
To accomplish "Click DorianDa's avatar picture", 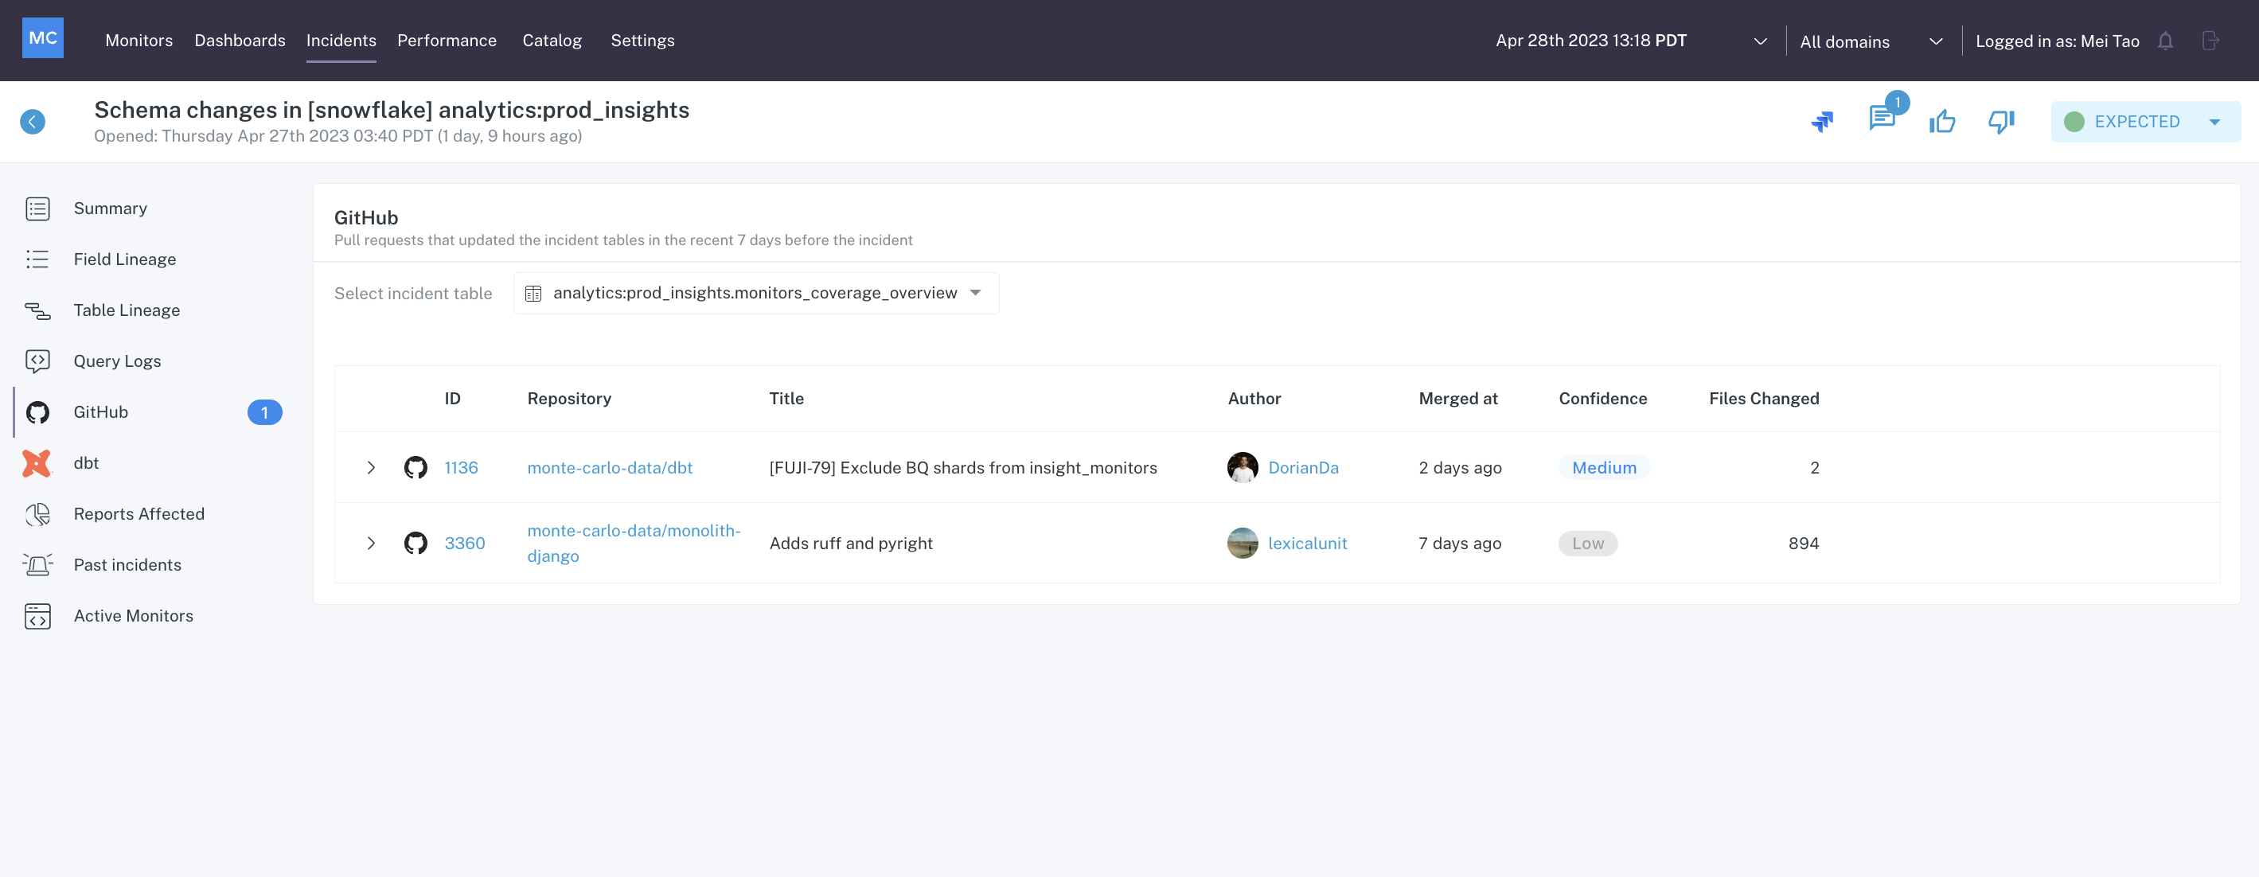I will coord(1243,467).
